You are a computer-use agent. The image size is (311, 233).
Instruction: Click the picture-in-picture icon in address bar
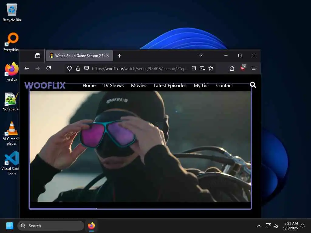coord(202,68)
